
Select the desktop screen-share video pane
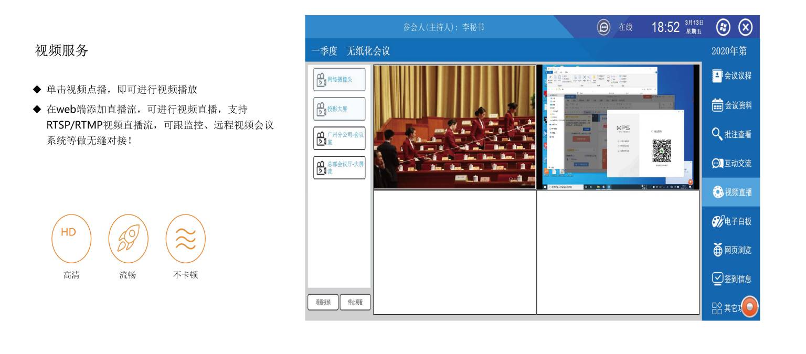618,127
